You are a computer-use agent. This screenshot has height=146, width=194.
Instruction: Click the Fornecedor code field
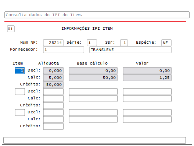64,50
